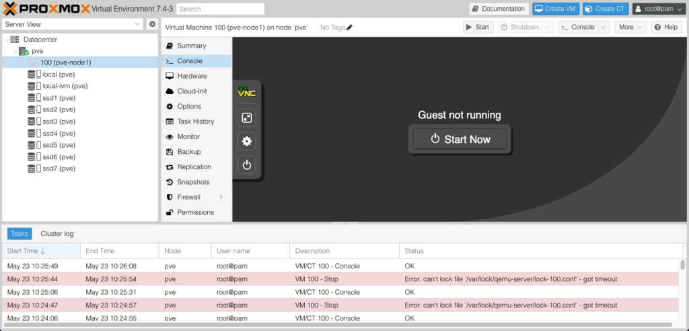Click the Hardware monitor icon
The image size is (689, 331).
pyautogui.click(x=169, y=76)
